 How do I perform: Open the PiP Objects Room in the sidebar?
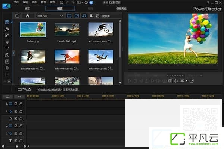coord(7,35)
